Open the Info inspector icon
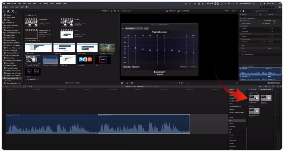The height and width of the screenshot is (152, 284). 243,11
